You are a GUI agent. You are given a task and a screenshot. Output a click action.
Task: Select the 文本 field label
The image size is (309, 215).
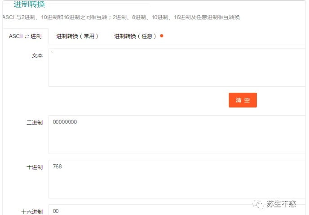click(37, 56)
